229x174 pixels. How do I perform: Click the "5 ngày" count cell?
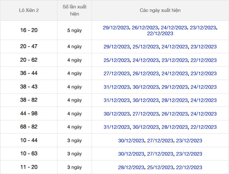75,30
